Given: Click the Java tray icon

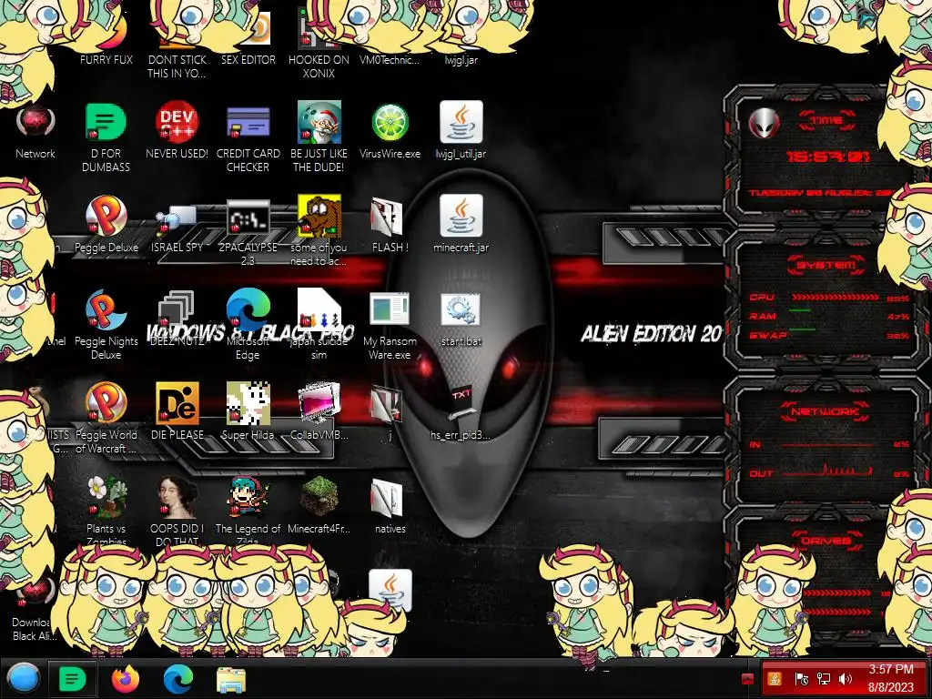Looking at the screenshot, I should pos(775,678).
